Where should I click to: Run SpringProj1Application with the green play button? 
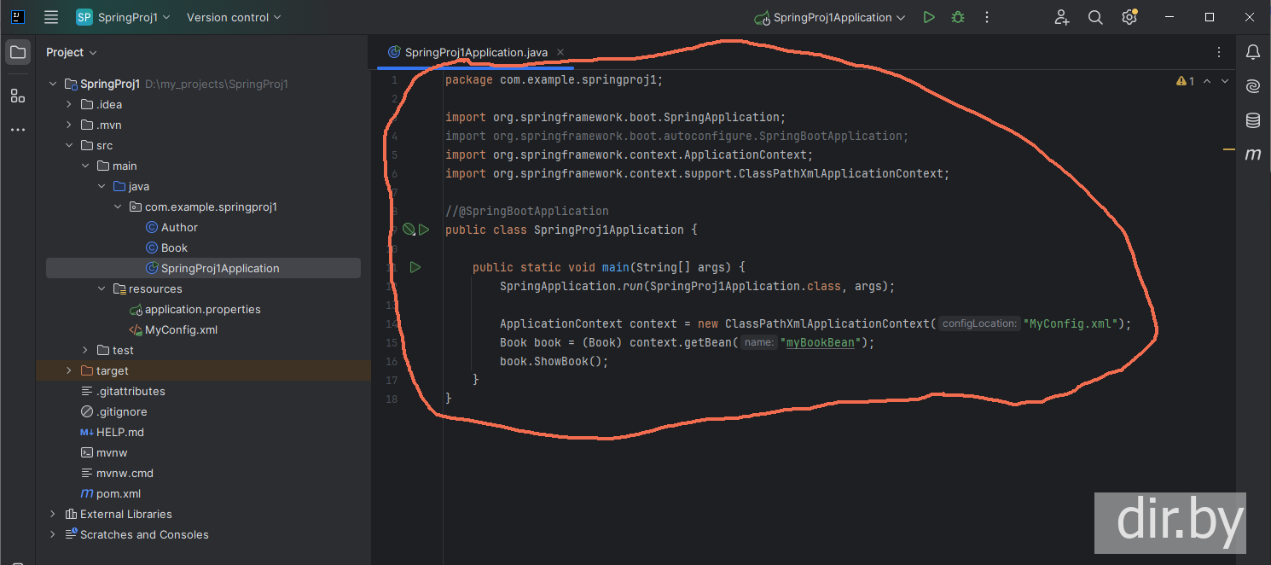click(x=929, y=17)
